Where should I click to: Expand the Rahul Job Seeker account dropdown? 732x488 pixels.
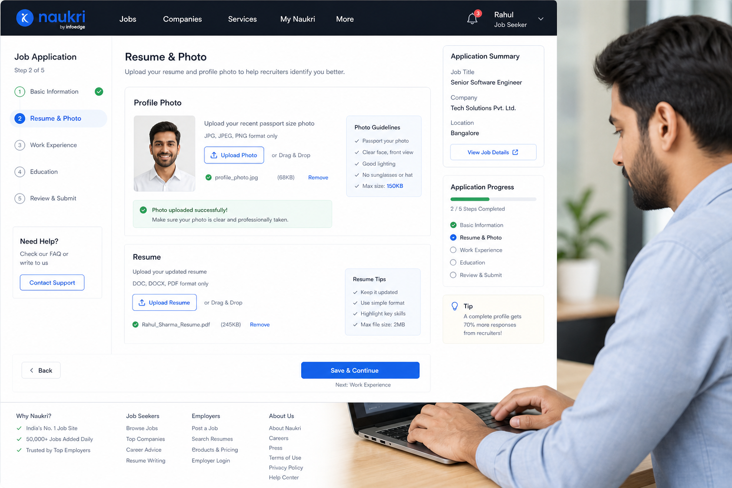pyautogui.click(x=541, y=19)
